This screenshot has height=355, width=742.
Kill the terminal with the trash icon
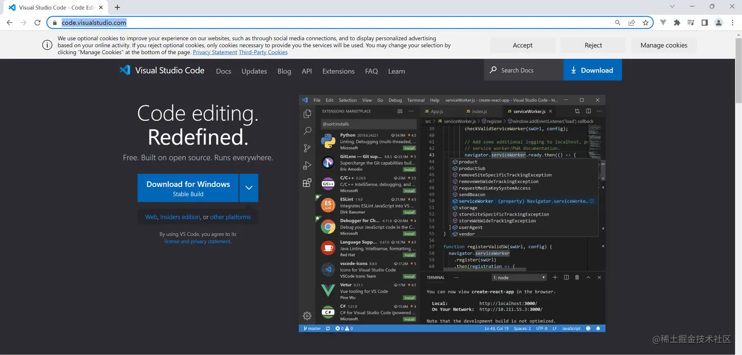click(x=577, y=278)
